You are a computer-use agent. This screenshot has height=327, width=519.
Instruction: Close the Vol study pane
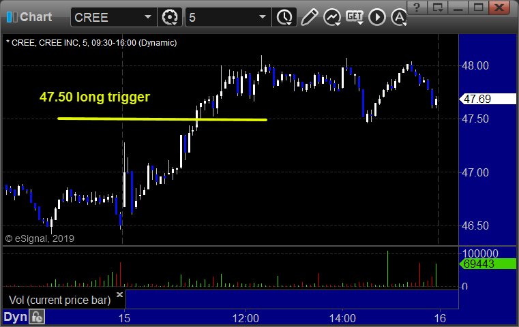tap(119, 294)
